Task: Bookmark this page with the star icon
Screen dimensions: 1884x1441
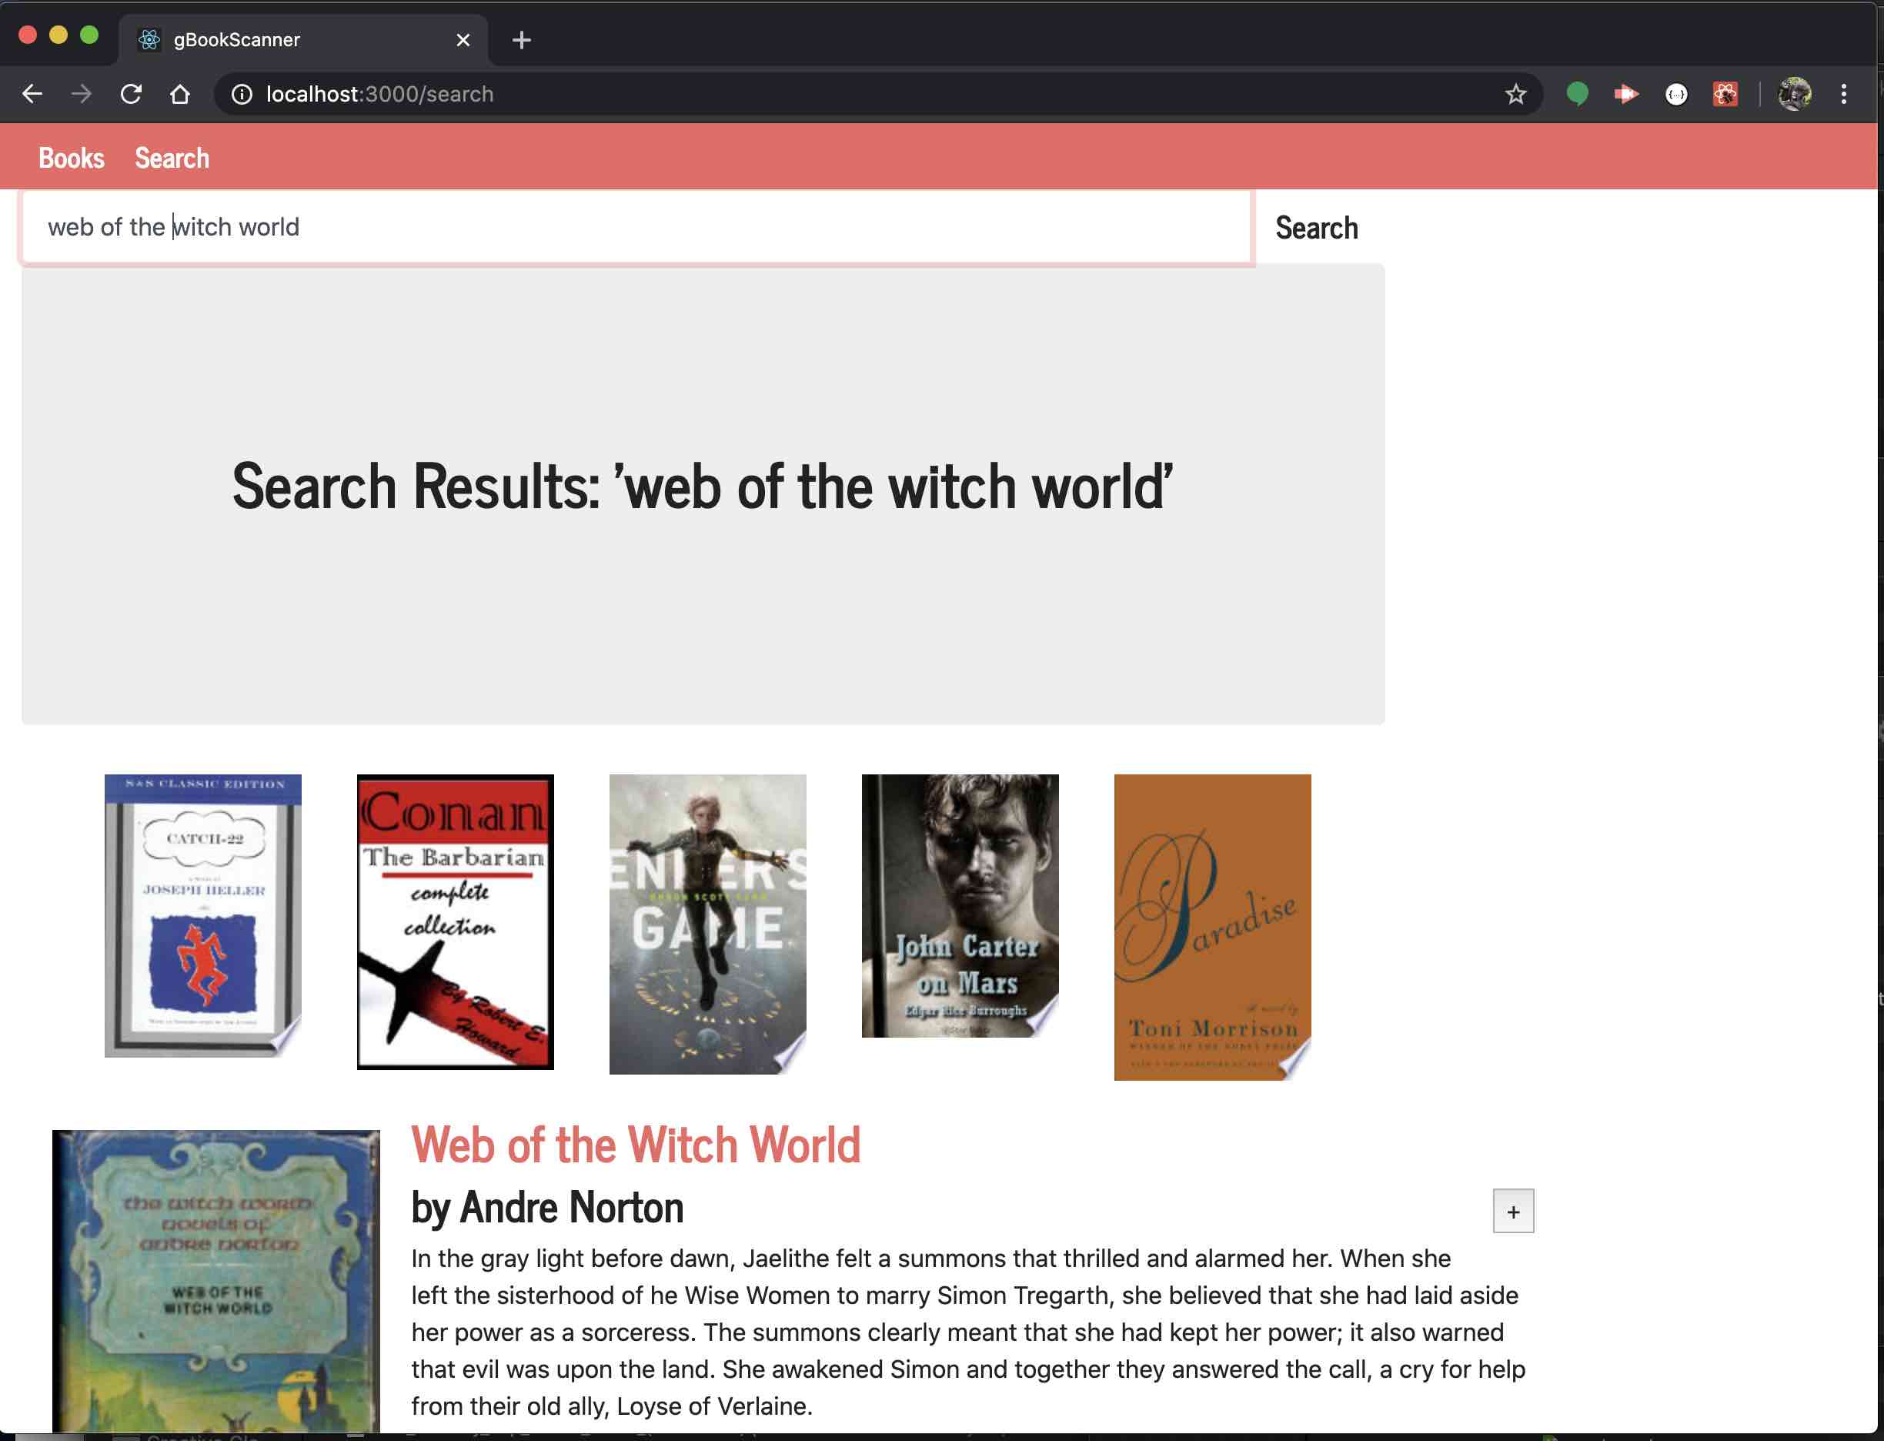Action: (x=1516, y=95)
